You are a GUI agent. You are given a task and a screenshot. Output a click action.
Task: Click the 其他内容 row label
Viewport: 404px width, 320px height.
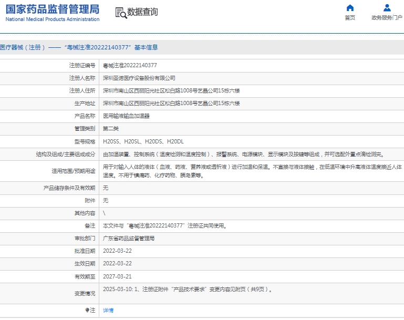[x=85, y=213]
